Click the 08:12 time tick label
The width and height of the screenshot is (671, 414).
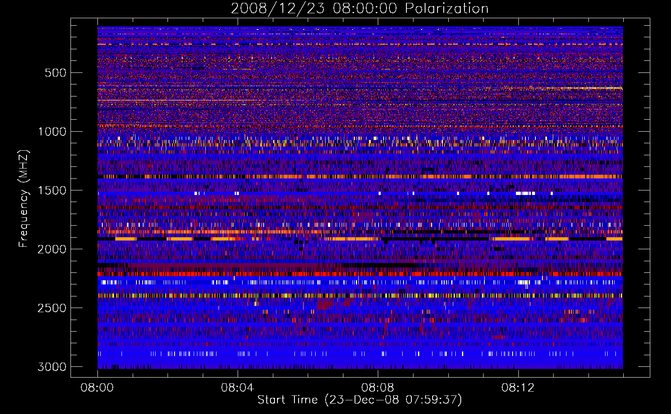tap(518, 388)
